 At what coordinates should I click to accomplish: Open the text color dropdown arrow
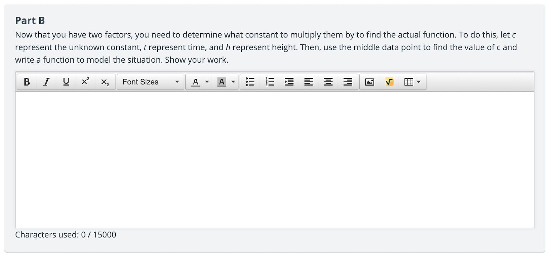207,82
